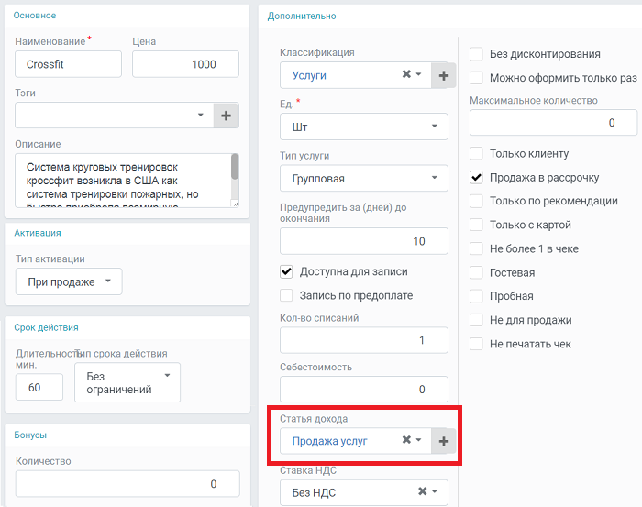Click the Активация section header
This screenshot has width=642, height=507.
click(38, 233)
